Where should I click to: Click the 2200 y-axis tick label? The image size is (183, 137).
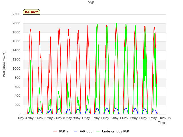pos(17,14)
